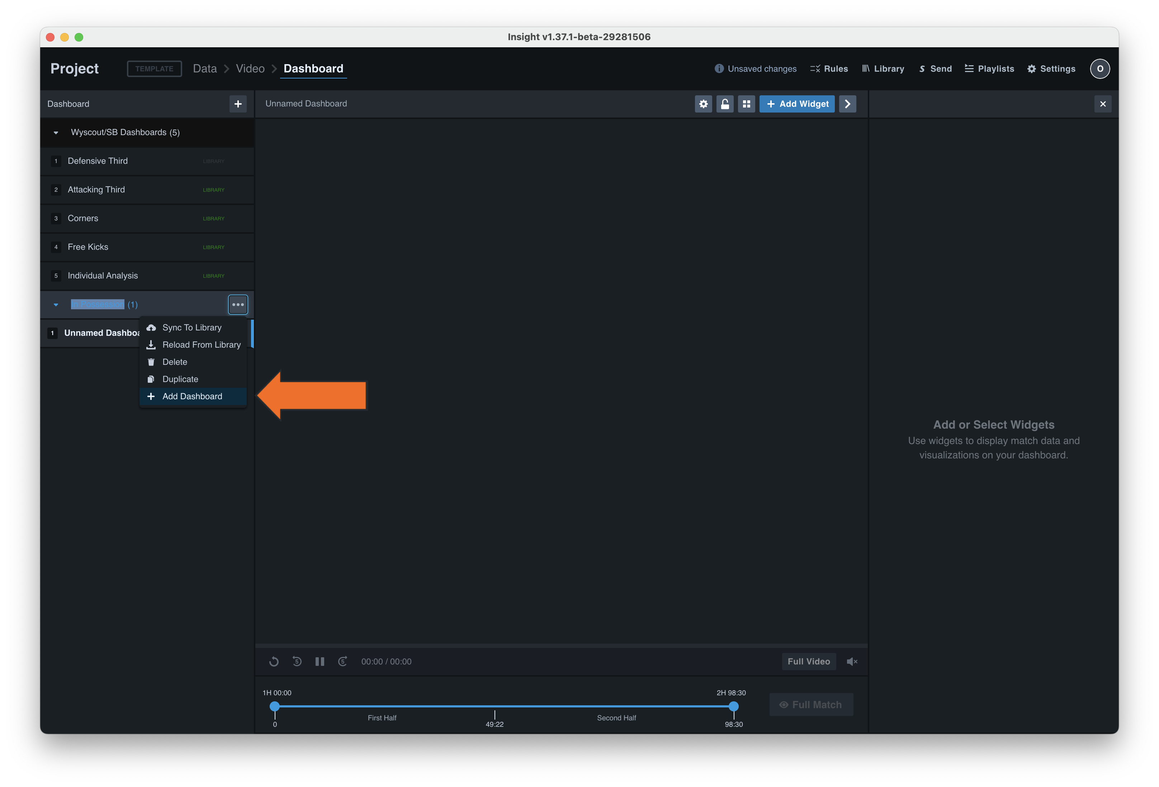
Task: Click Add Dashboard menu entry
Action: pyautogui.click(x=193, y=396)
